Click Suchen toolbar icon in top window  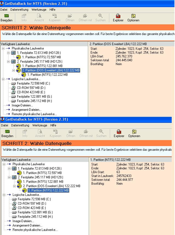(101, 16)
